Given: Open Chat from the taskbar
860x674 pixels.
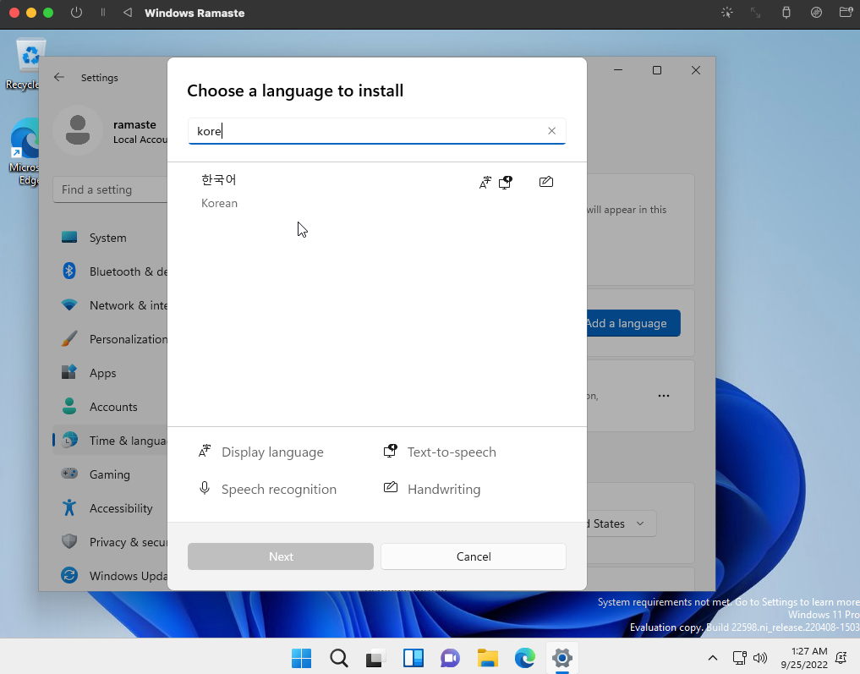Looking at the screenshot, I should (x=450, y=658).
